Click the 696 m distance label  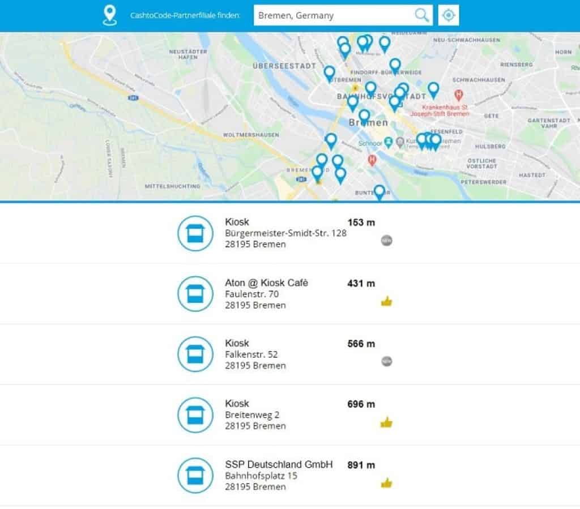pos(361,404)
